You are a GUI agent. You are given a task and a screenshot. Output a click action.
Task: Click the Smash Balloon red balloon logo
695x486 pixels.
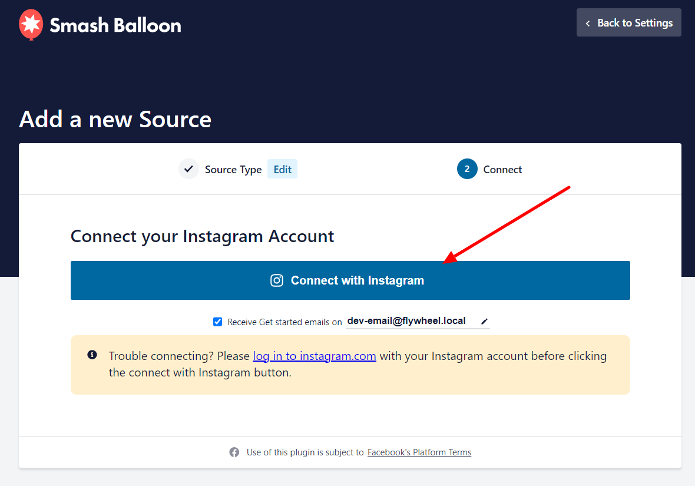pyautogui.click(x=31, y=24)
